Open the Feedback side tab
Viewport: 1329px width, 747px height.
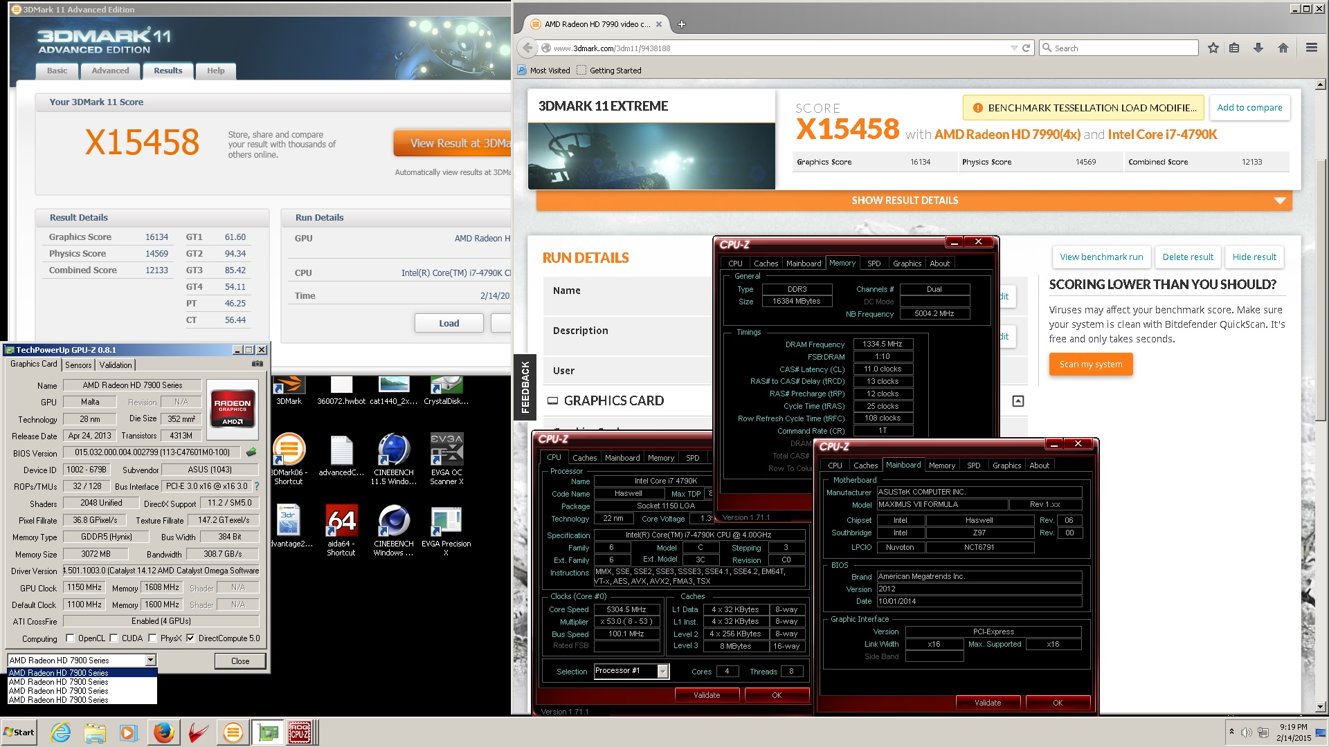(525, 387)
